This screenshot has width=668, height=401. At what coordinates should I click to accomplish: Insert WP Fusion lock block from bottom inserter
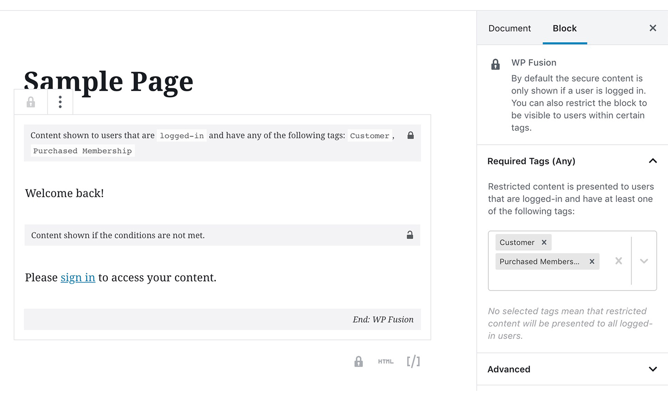click(358, 361)
